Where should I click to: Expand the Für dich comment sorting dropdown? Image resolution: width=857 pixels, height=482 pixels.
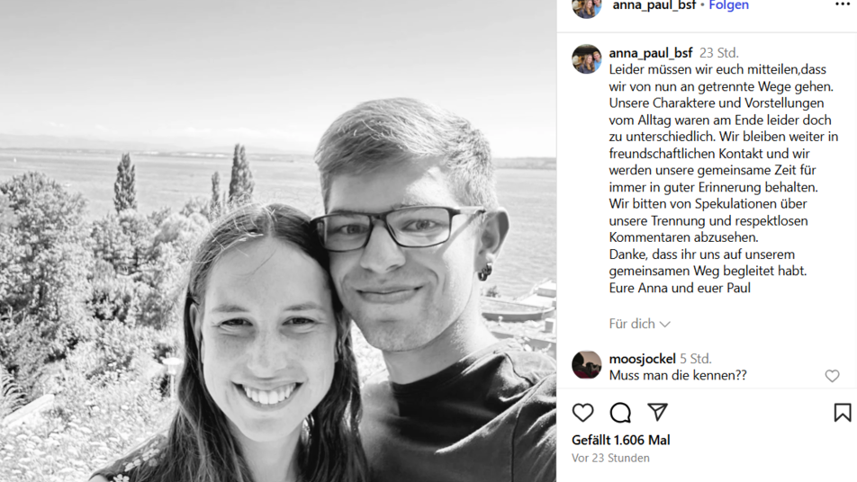tap(639, 324)
